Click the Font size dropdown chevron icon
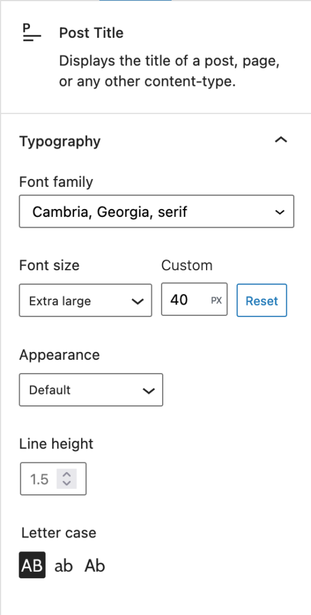311x615 pixels. coord(137,301)
